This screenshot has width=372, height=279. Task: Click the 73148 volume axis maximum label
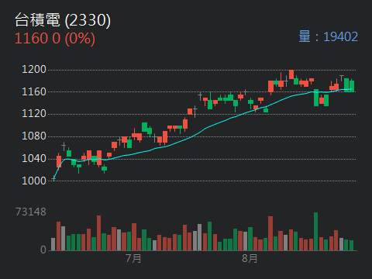tap(31, 212)
